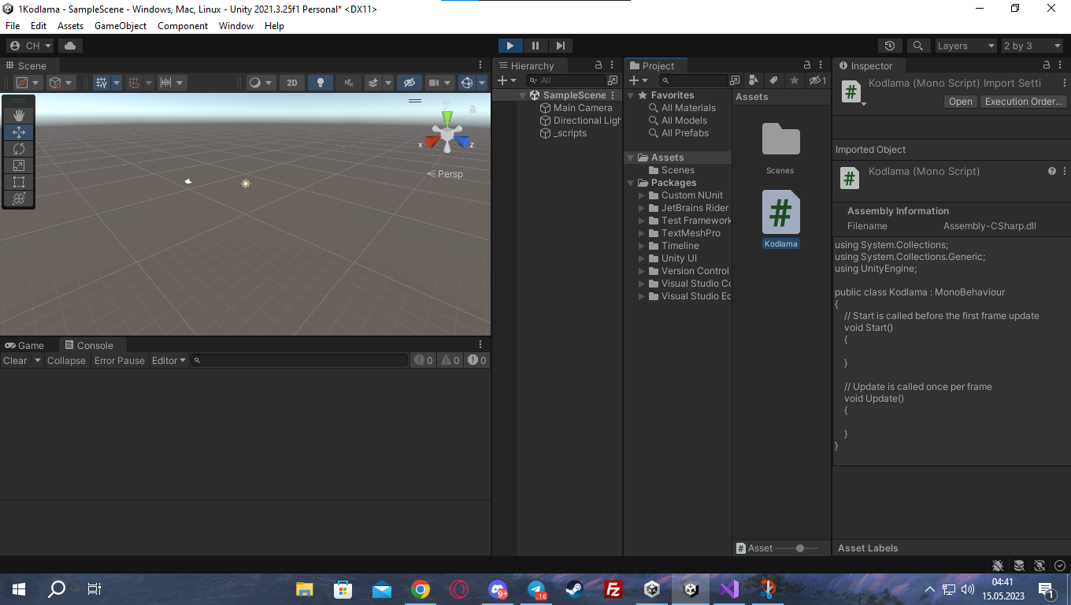Toggle Collapse in the Console

pyautogui.click(x=66, y=360)
